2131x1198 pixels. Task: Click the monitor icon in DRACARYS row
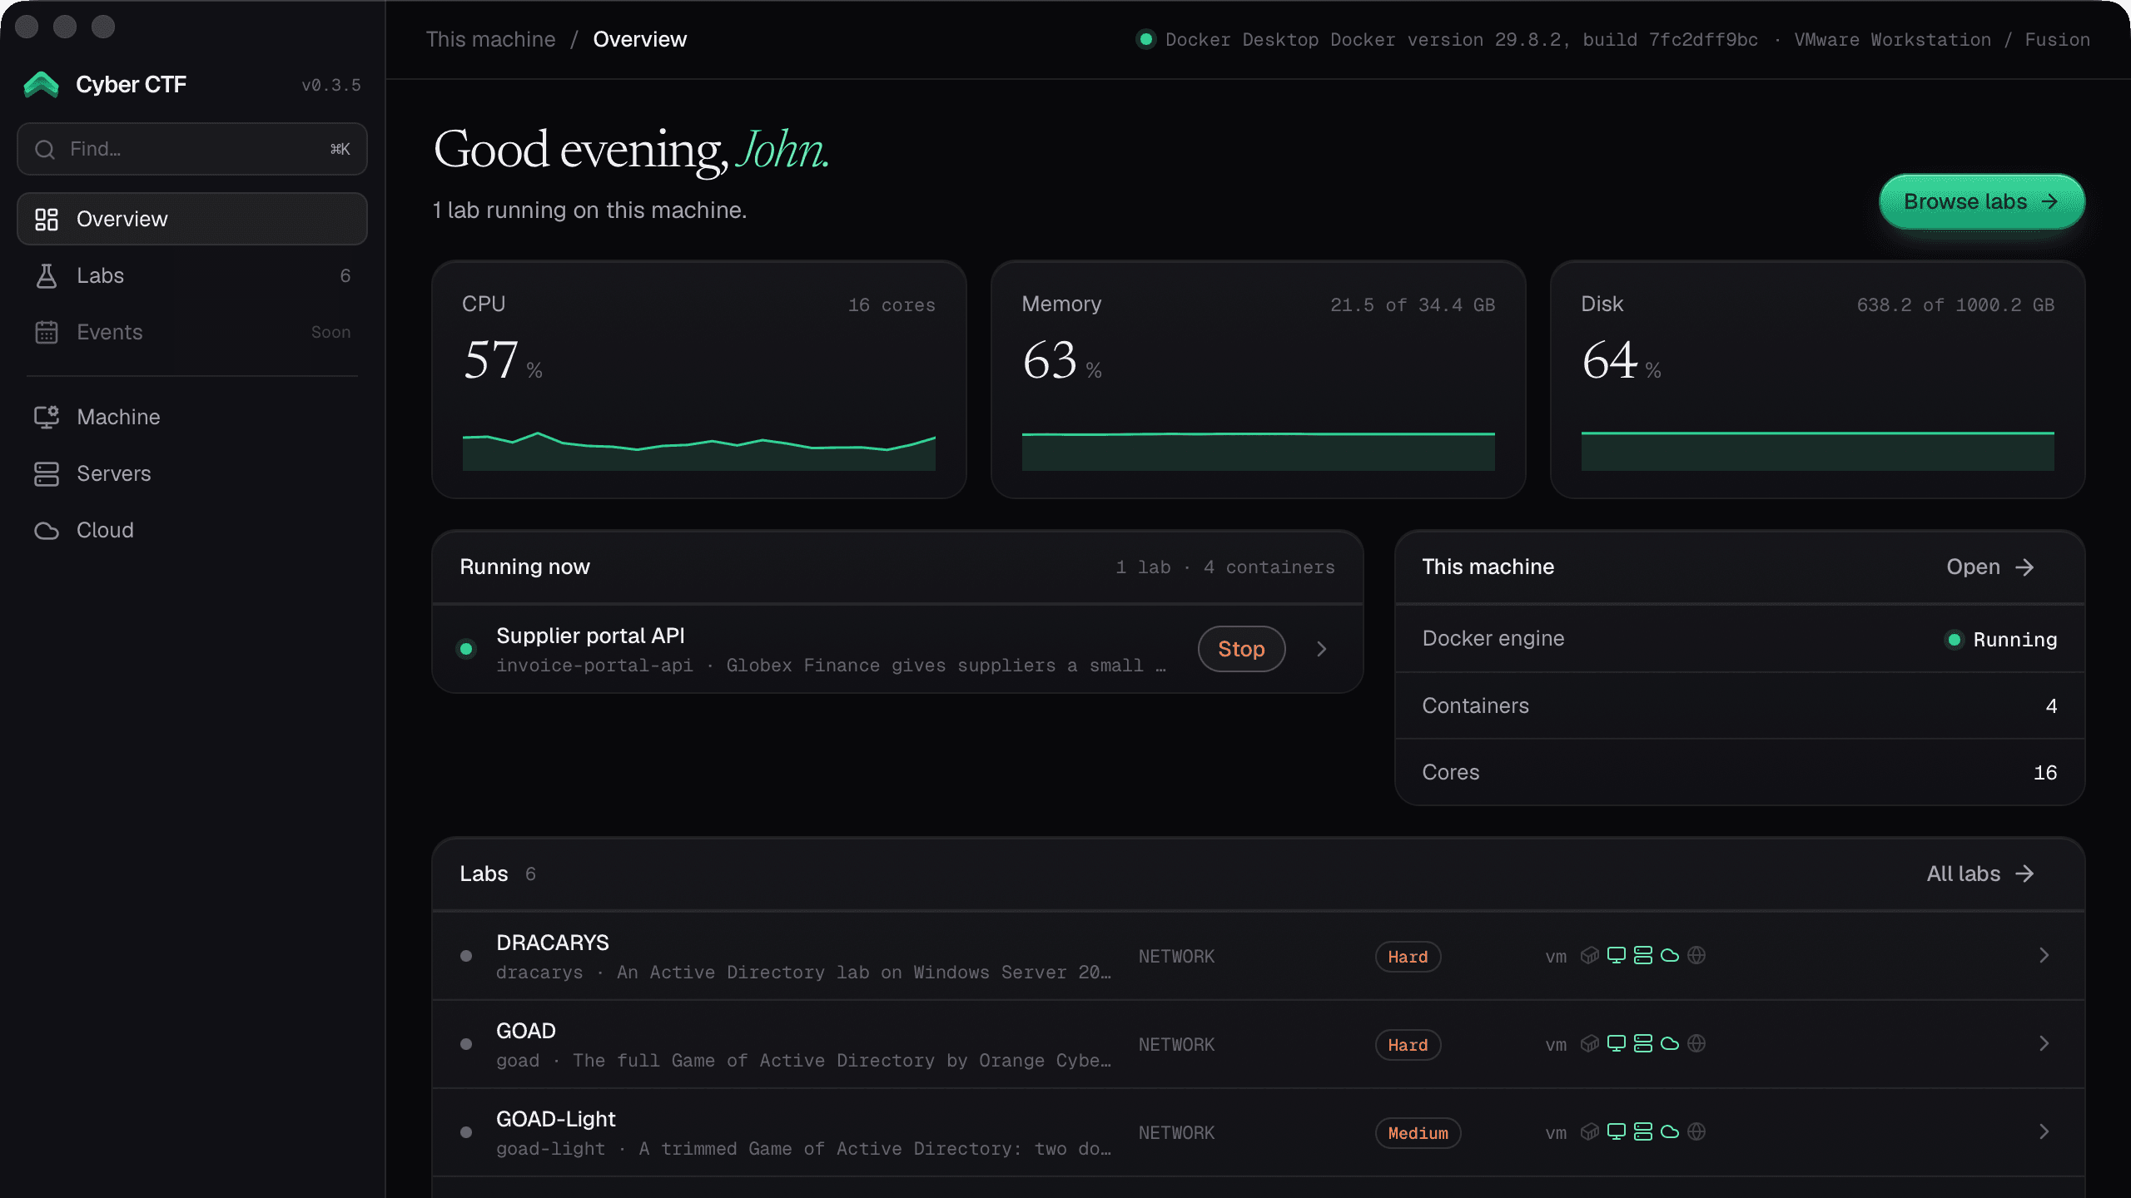(1617, 955)
